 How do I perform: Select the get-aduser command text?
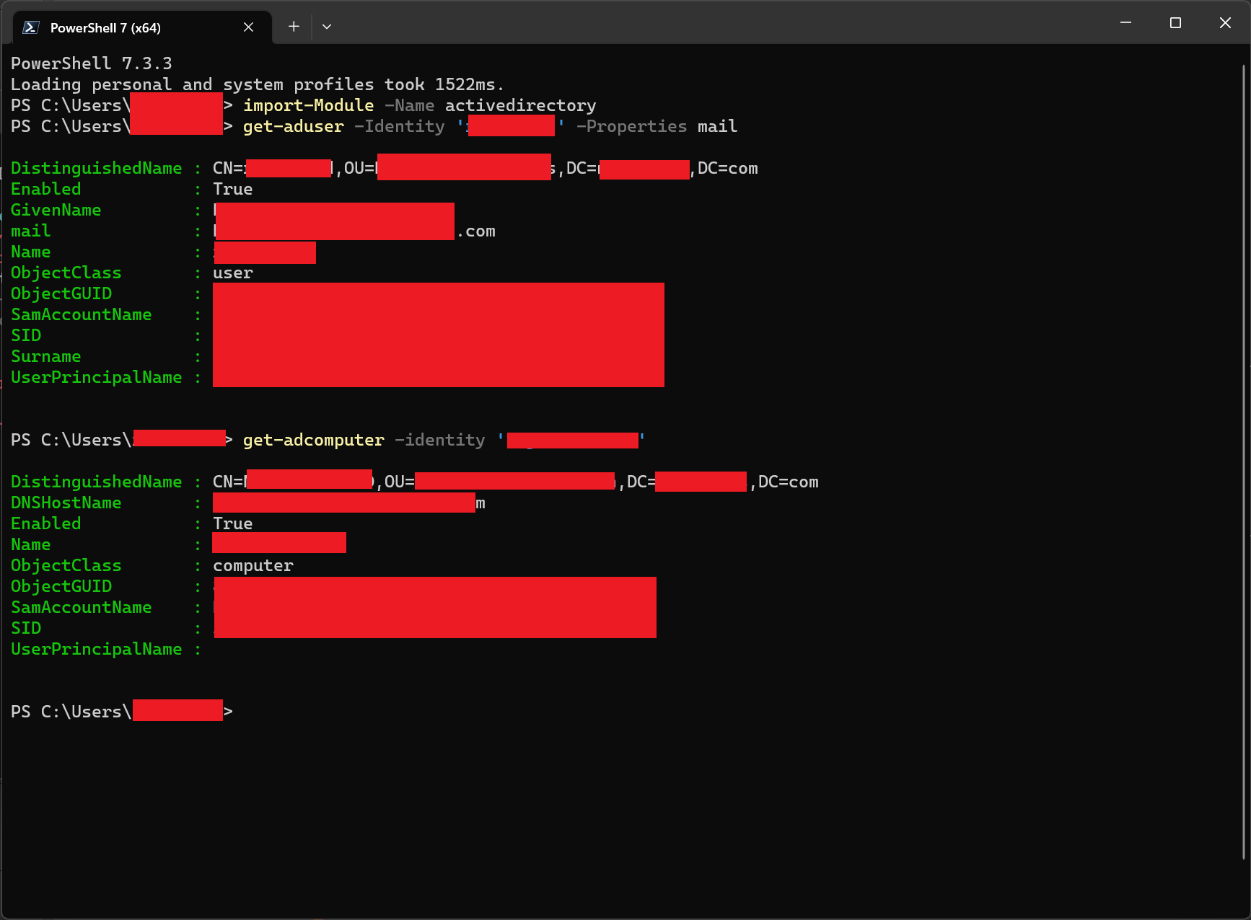(293, 126)
